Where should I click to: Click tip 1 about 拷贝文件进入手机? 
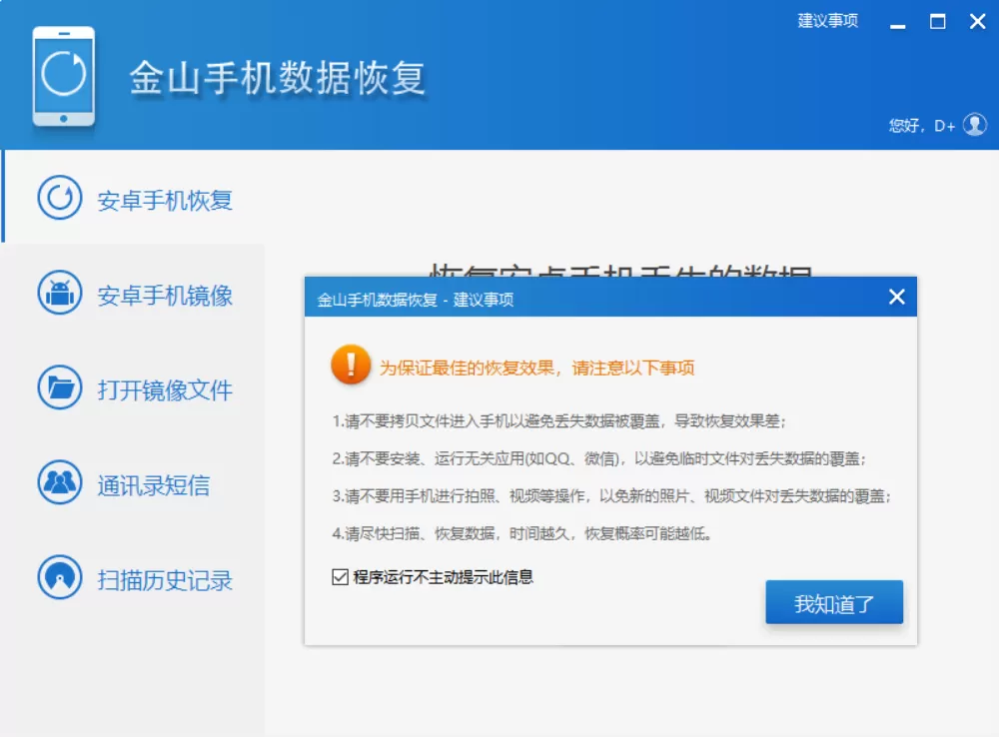(x=558, y=421)
